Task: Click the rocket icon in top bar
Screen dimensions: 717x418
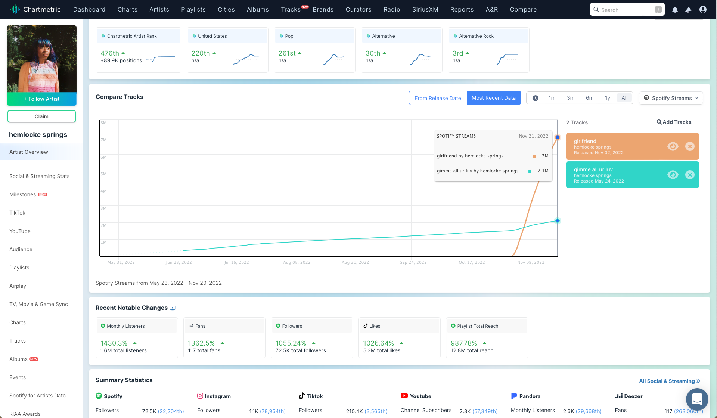Action: pos(688,10)
